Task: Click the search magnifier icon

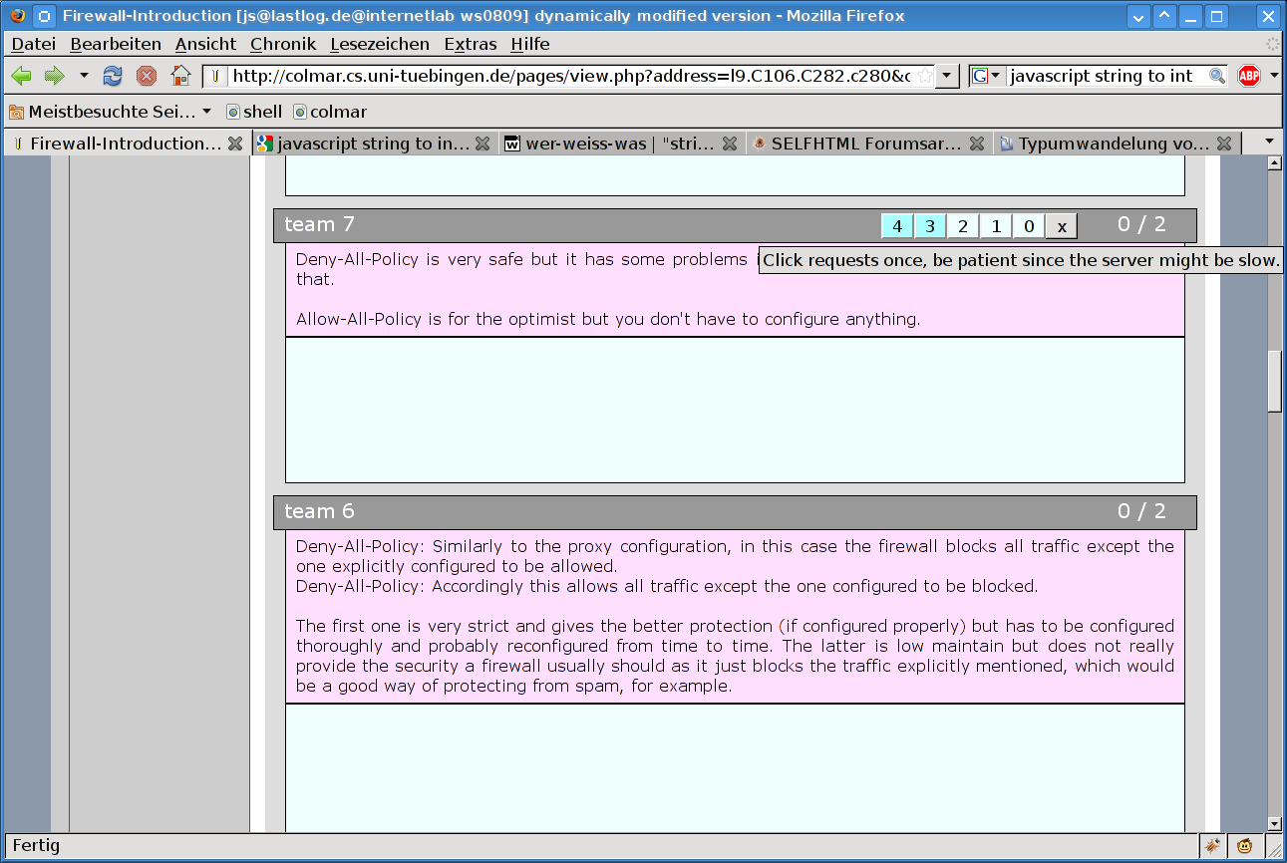Action: pos(1216,76)
